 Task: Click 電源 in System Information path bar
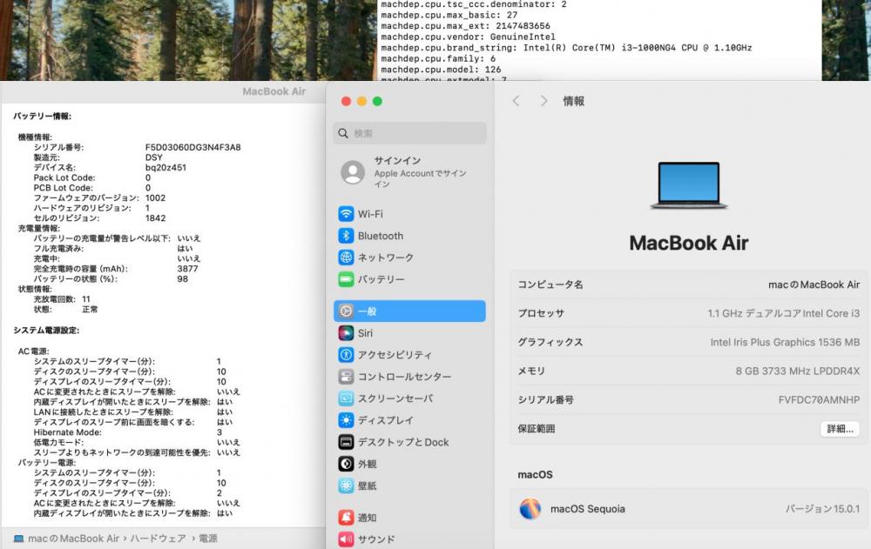(x=208, y=539)
